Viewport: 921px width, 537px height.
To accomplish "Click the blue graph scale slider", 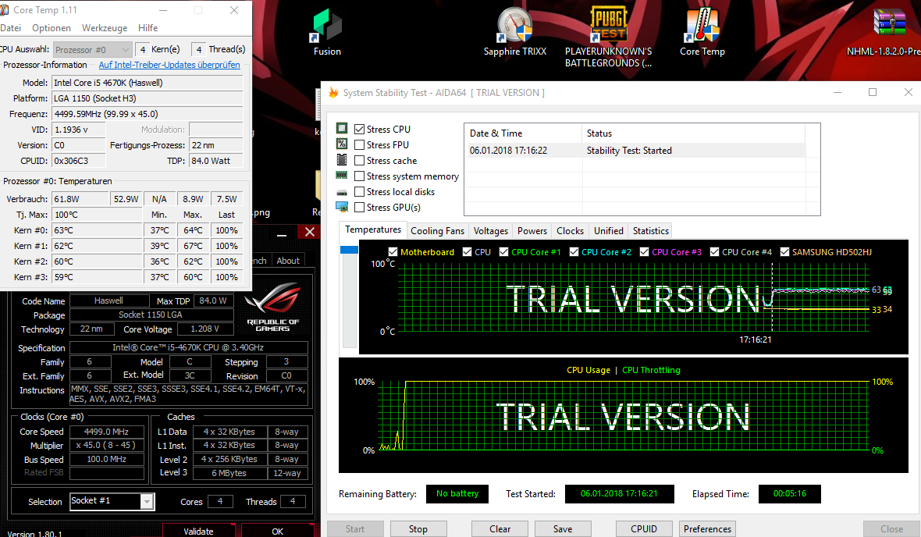I will coord(349,250).
